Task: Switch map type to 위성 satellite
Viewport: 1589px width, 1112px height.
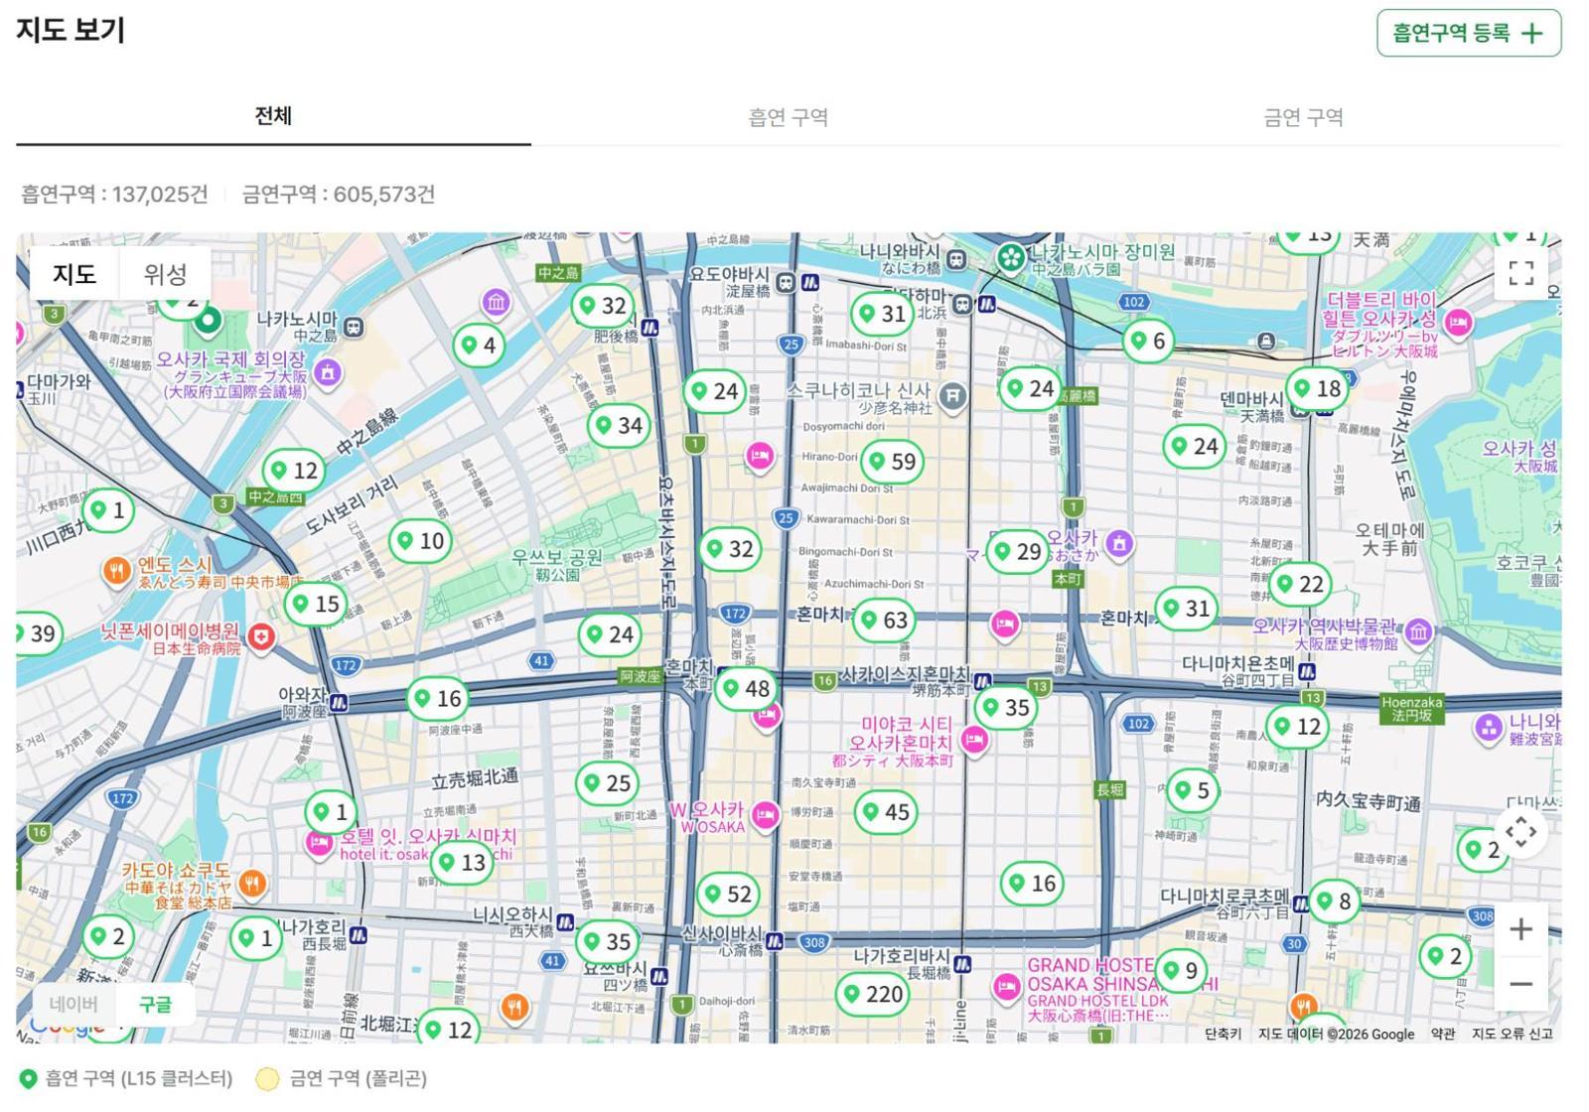Action: click(x=165, y=274)
